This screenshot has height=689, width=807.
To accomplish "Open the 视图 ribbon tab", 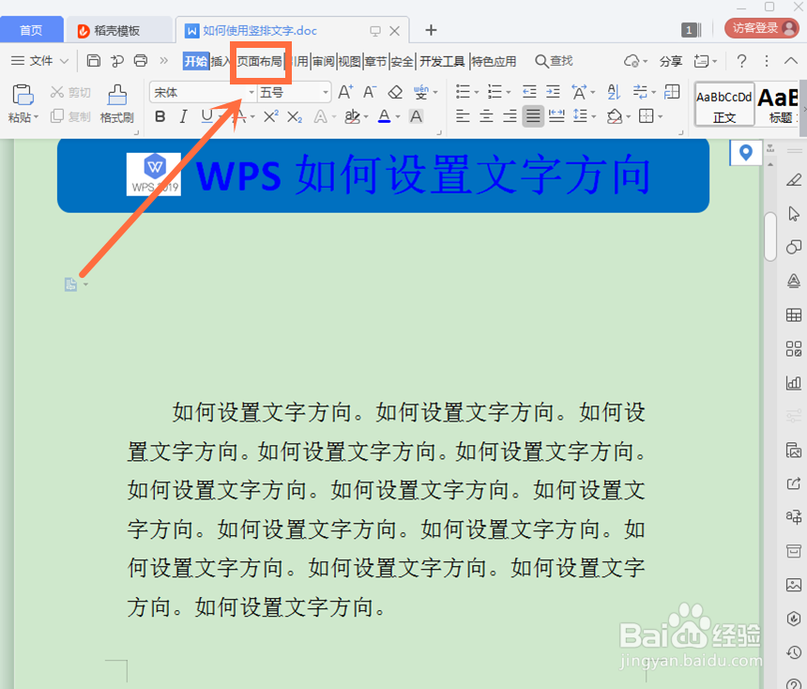I will click(x=349, y=61).
